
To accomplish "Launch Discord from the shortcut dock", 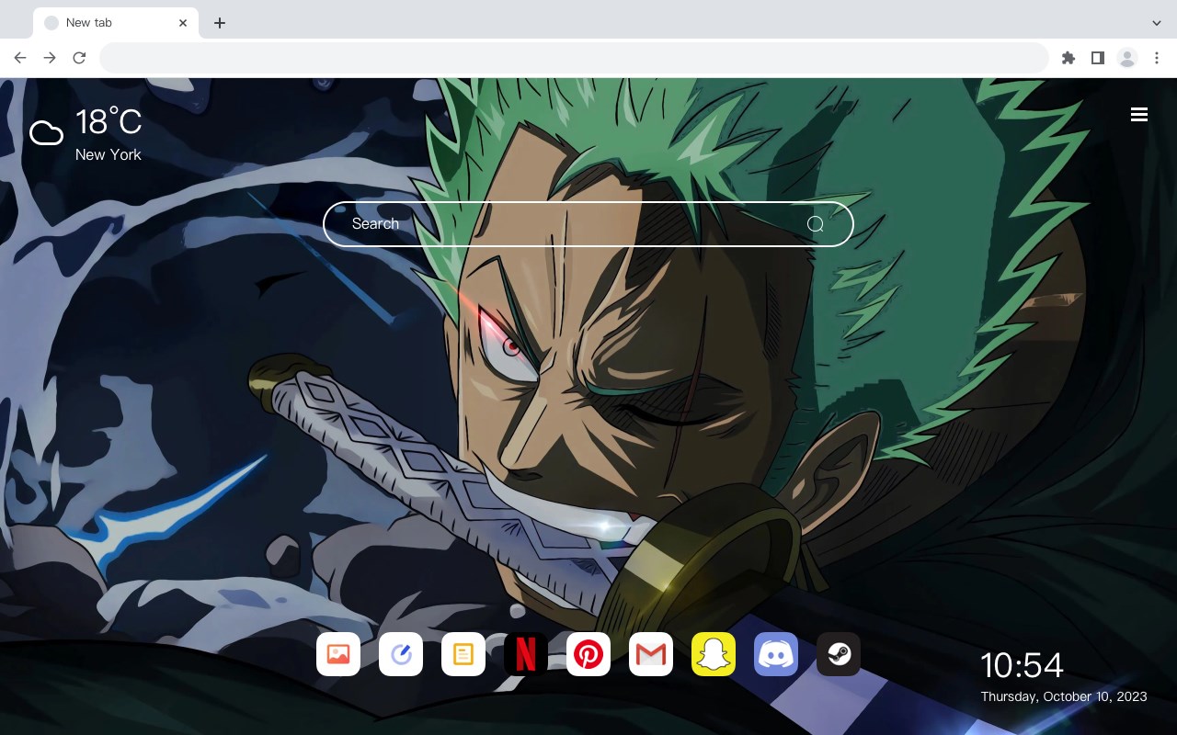I will (776, 654).
